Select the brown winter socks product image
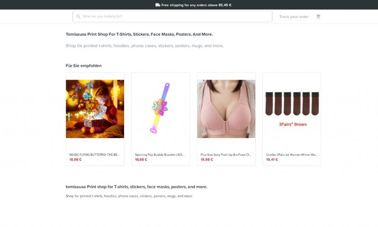 click(x=292, y=109)
